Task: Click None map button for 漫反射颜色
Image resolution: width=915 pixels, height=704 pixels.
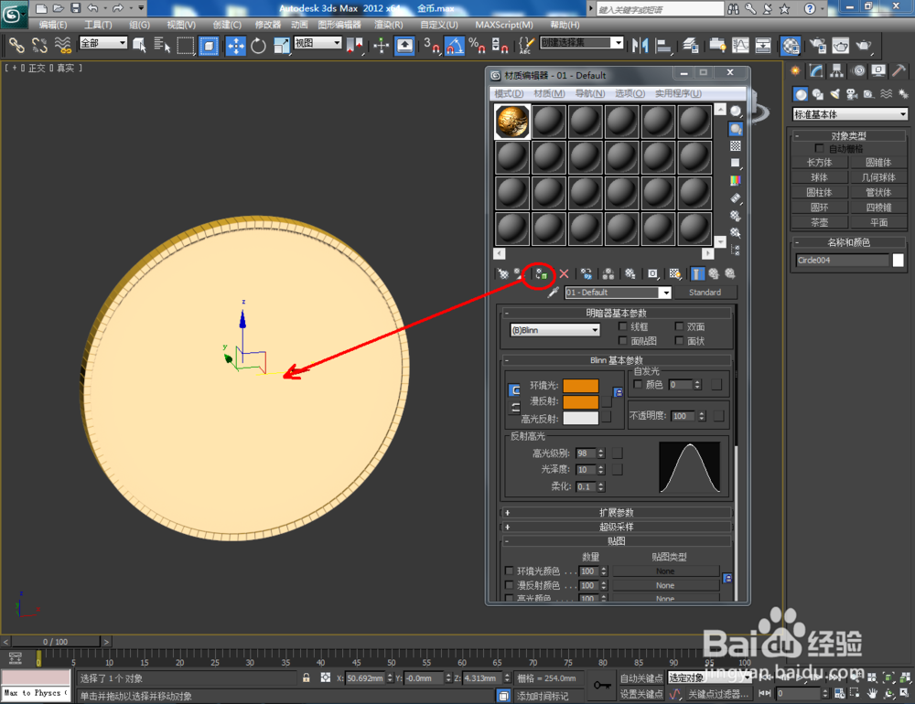Action: pos(665,585)
